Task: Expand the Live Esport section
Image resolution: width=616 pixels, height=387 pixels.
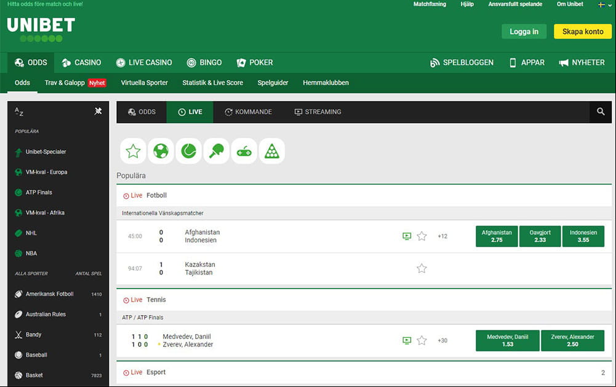Action: pyautogui.click(x=364, y=372)
